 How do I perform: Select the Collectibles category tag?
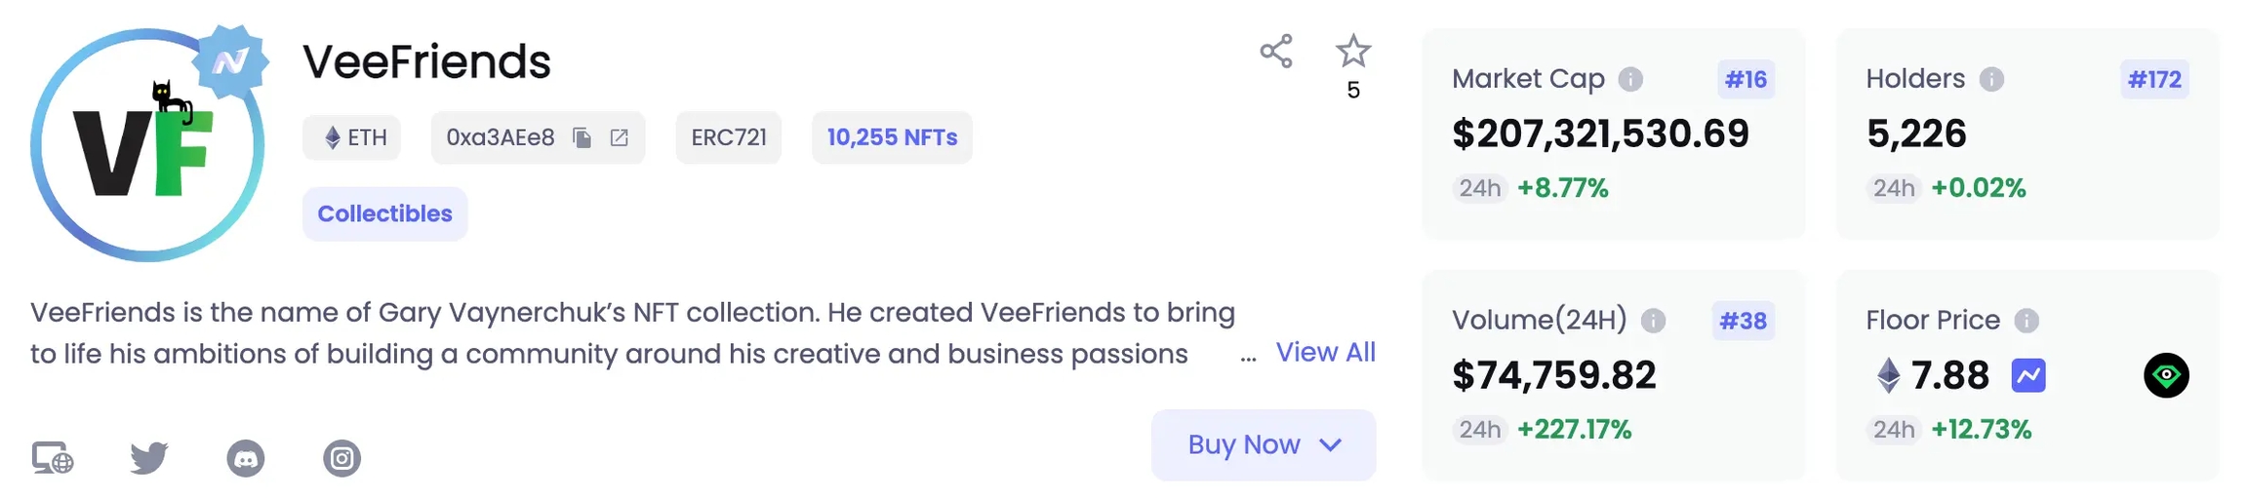click(x=384, y=214)
